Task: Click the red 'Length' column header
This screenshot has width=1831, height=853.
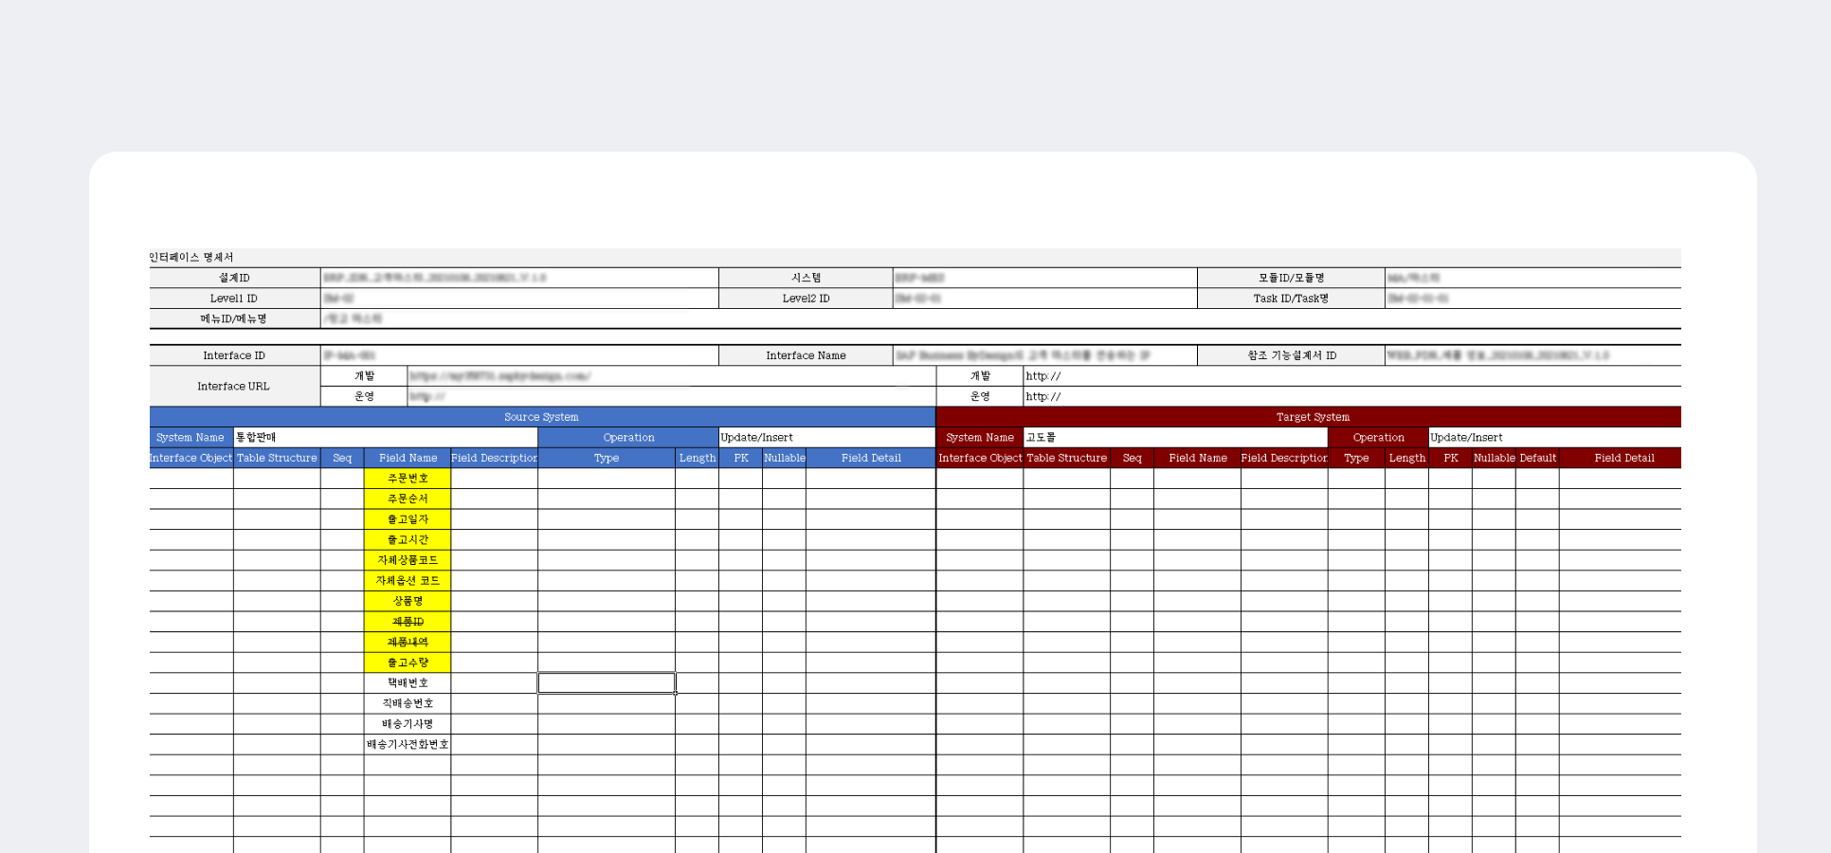Action: (1407, 458)
